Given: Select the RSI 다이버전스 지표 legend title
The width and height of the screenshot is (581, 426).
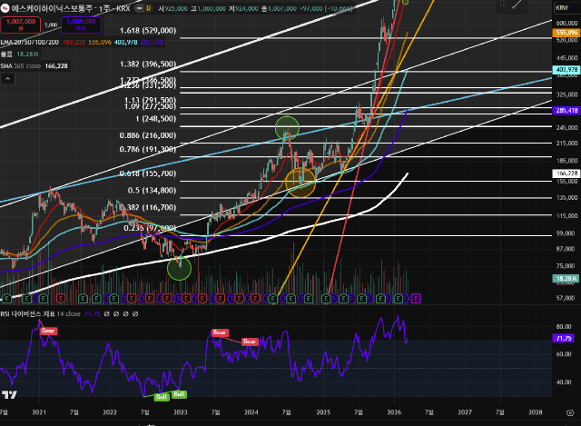Looking at the screenshot, I should (x=28, y=313).
